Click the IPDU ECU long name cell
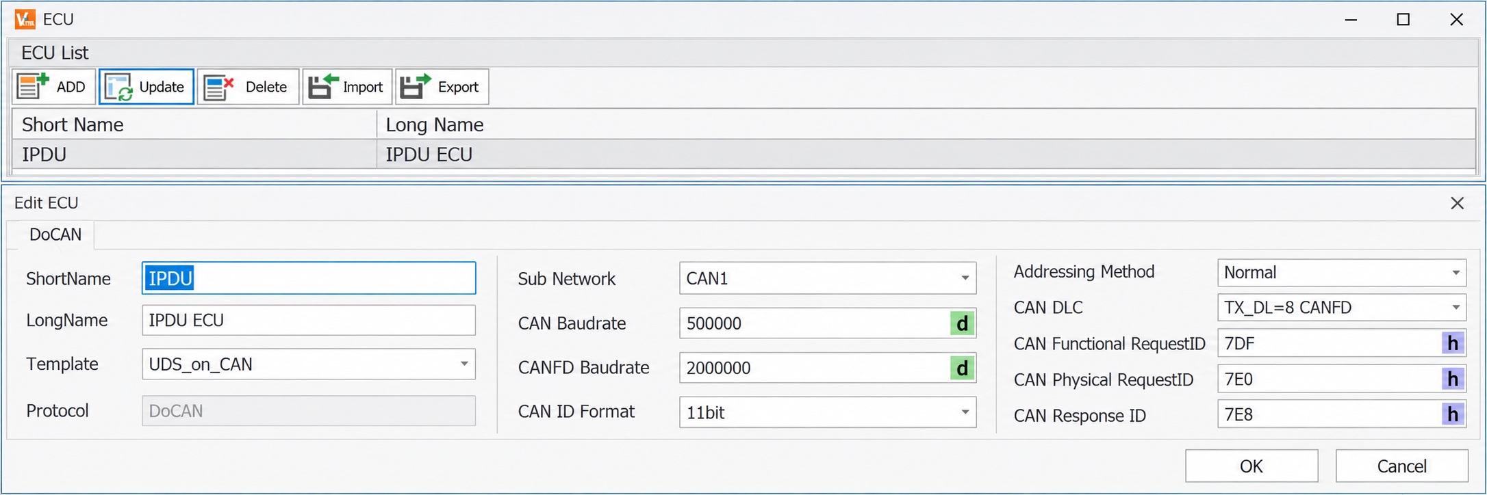 tap(926, 155)
